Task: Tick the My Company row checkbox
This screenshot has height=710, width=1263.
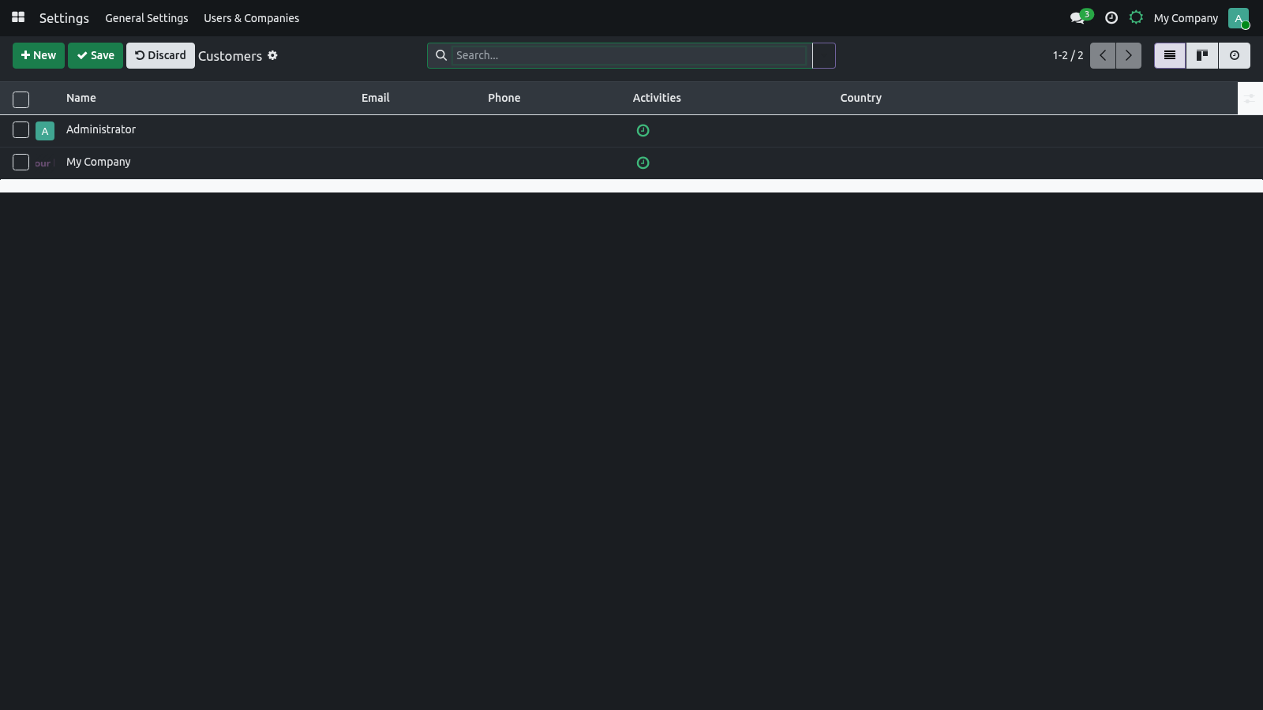Action: [21, 163]
